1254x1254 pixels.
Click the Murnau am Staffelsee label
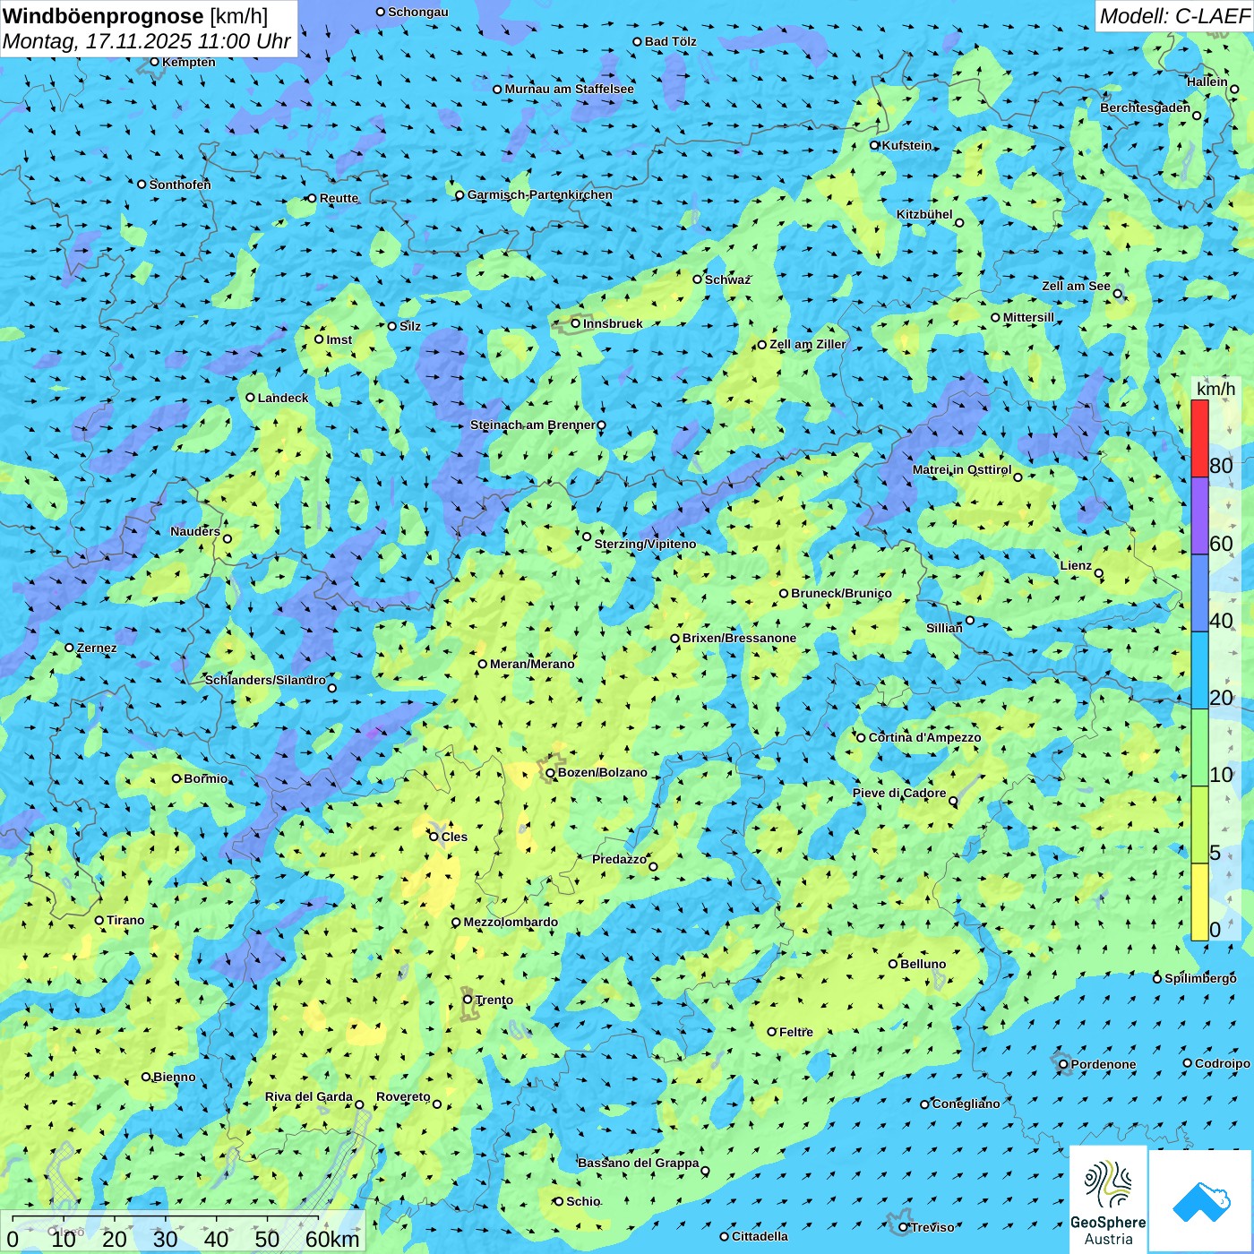pos(569,89)
